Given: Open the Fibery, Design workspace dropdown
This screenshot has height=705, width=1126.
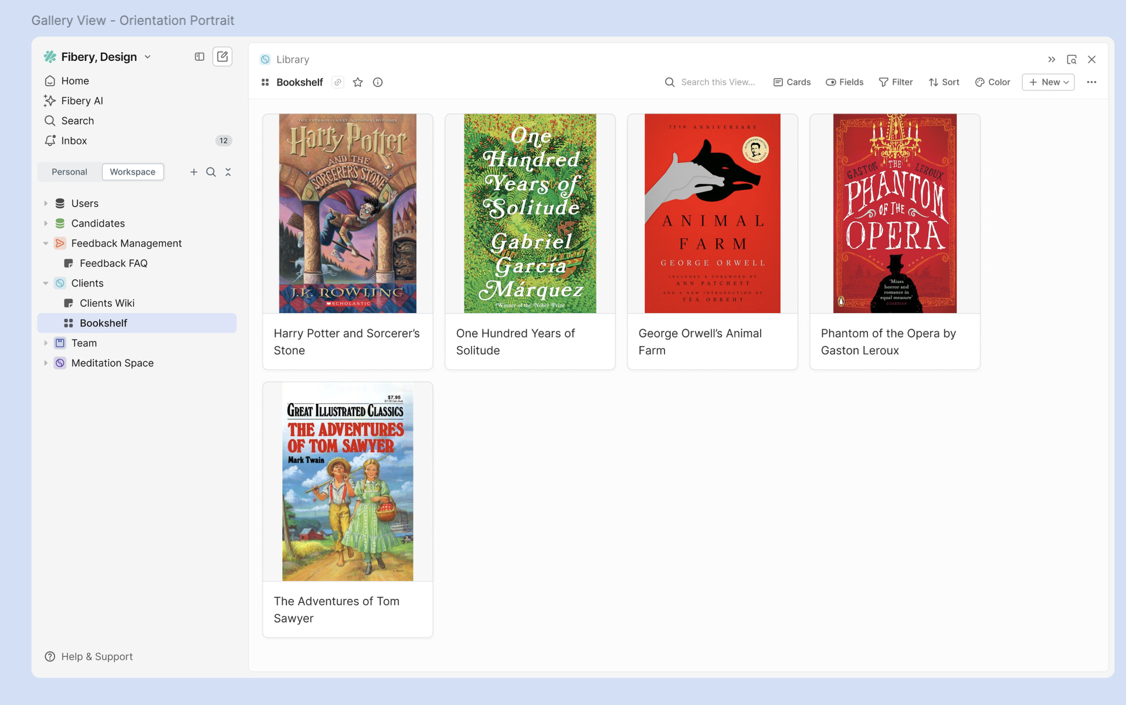Looking at the screenshot, I should [148, 57].
